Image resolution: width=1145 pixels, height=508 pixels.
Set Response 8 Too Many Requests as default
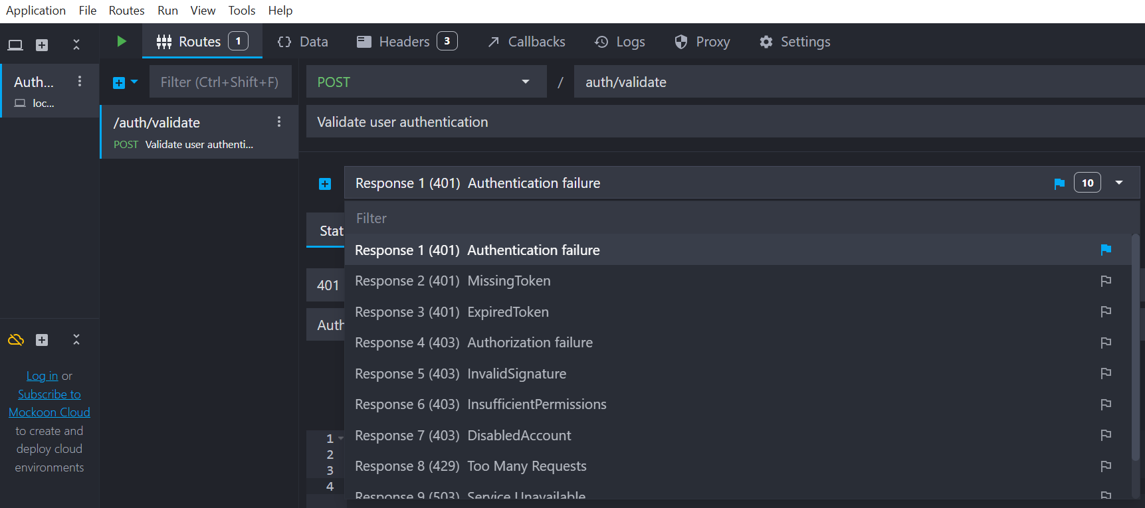point(1106,466)
